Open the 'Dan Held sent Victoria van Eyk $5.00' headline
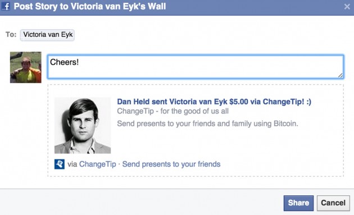The image size is (354, 215). click(214, 102)
